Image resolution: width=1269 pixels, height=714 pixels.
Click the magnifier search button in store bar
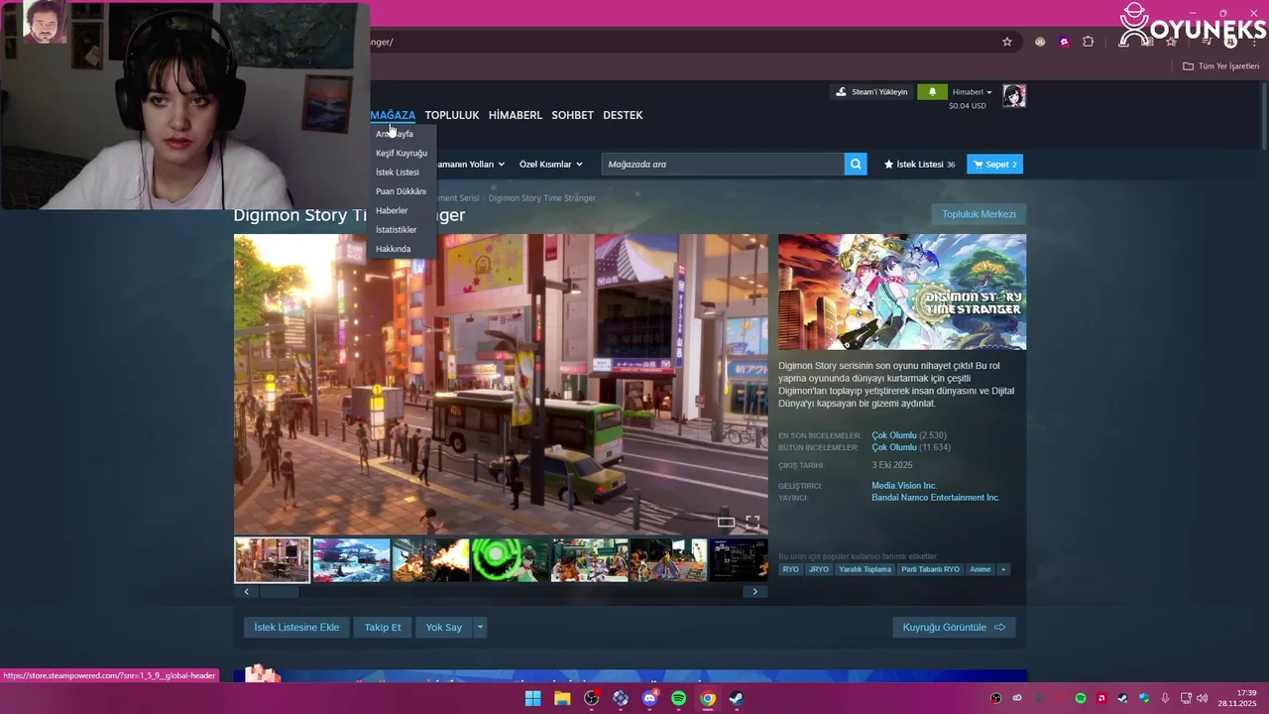[x=856, y=164]
